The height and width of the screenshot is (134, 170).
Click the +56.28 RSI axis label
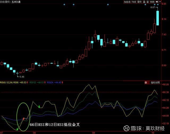[x=165, y=108]
